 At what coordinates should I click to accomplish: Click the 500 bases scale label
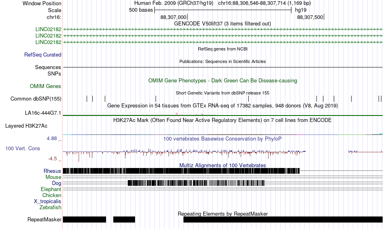click(141, 10)
